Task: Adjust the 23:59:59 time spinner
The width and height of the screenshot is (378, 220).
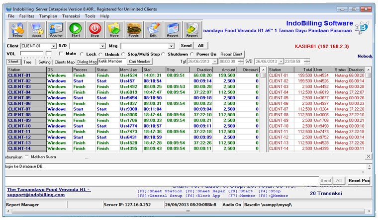Action: point(307,62)
